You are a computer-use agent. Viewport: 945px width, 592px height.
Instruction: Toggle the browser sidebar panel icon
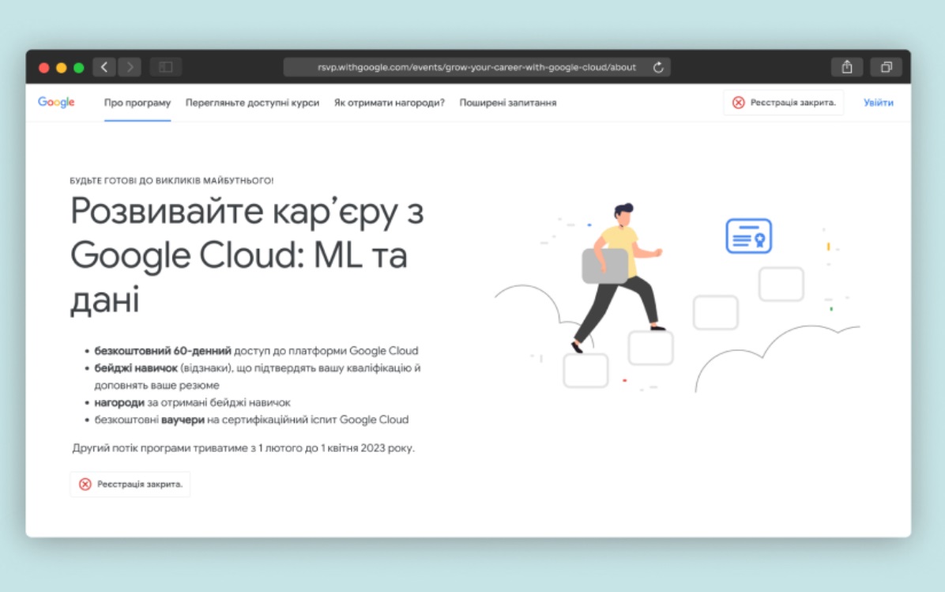coord(166,67)
